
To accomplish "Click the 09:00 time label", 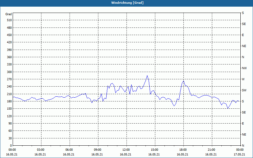I will (98, 150).
